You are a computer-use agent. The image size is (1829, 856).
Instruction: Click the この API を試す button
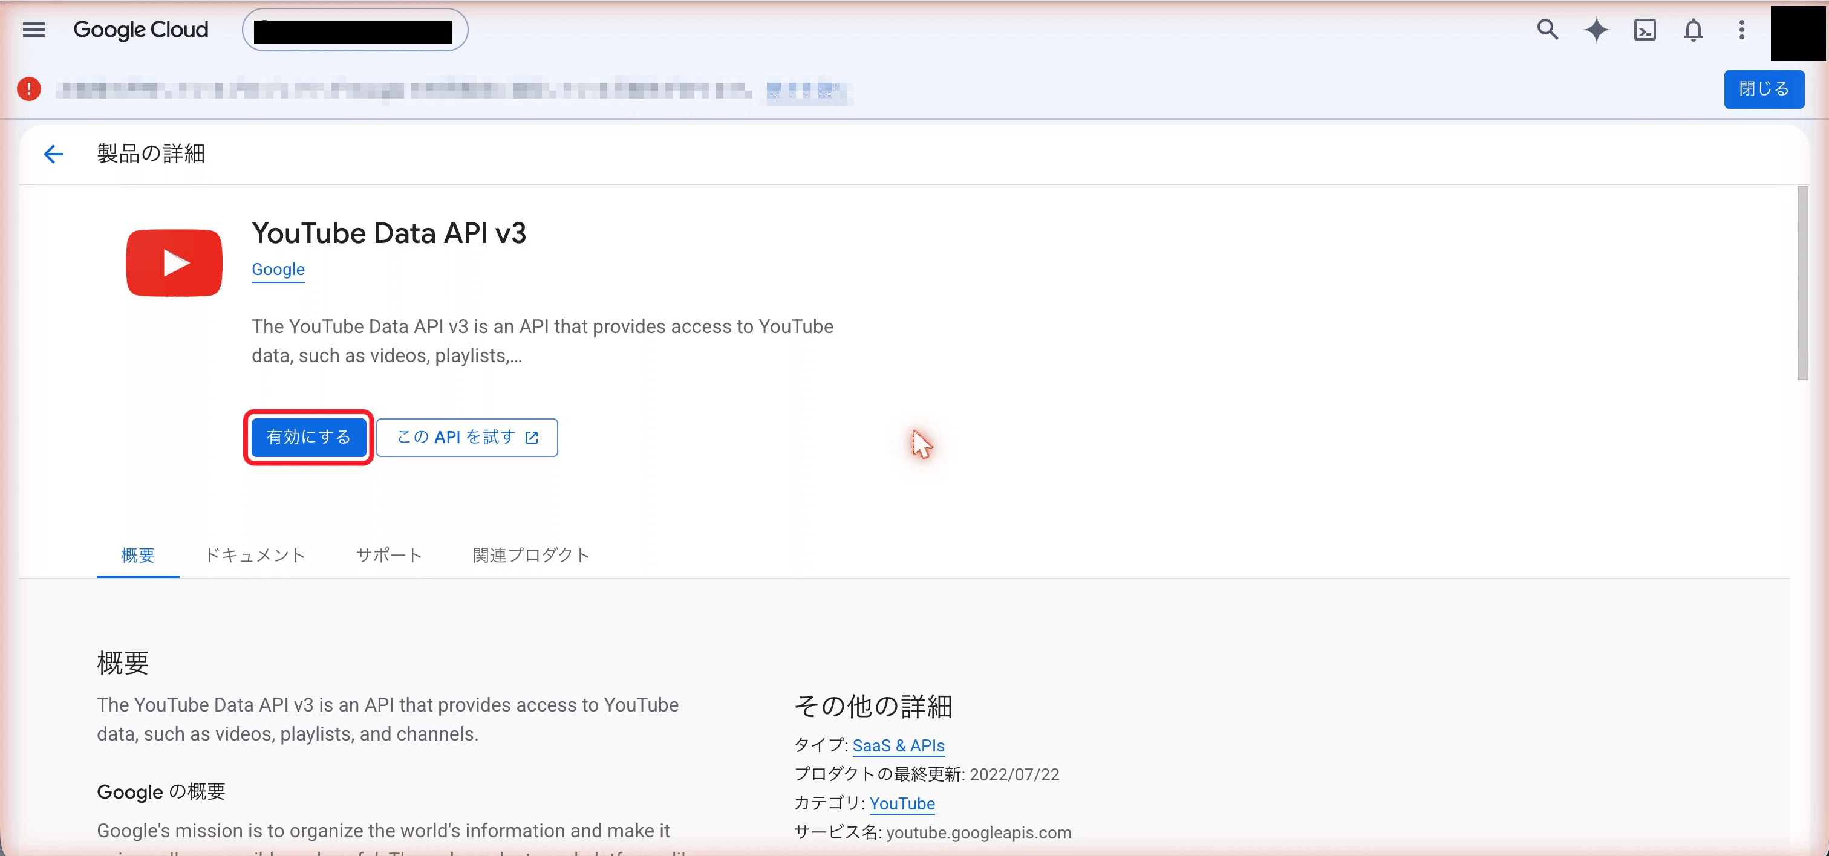466,437
